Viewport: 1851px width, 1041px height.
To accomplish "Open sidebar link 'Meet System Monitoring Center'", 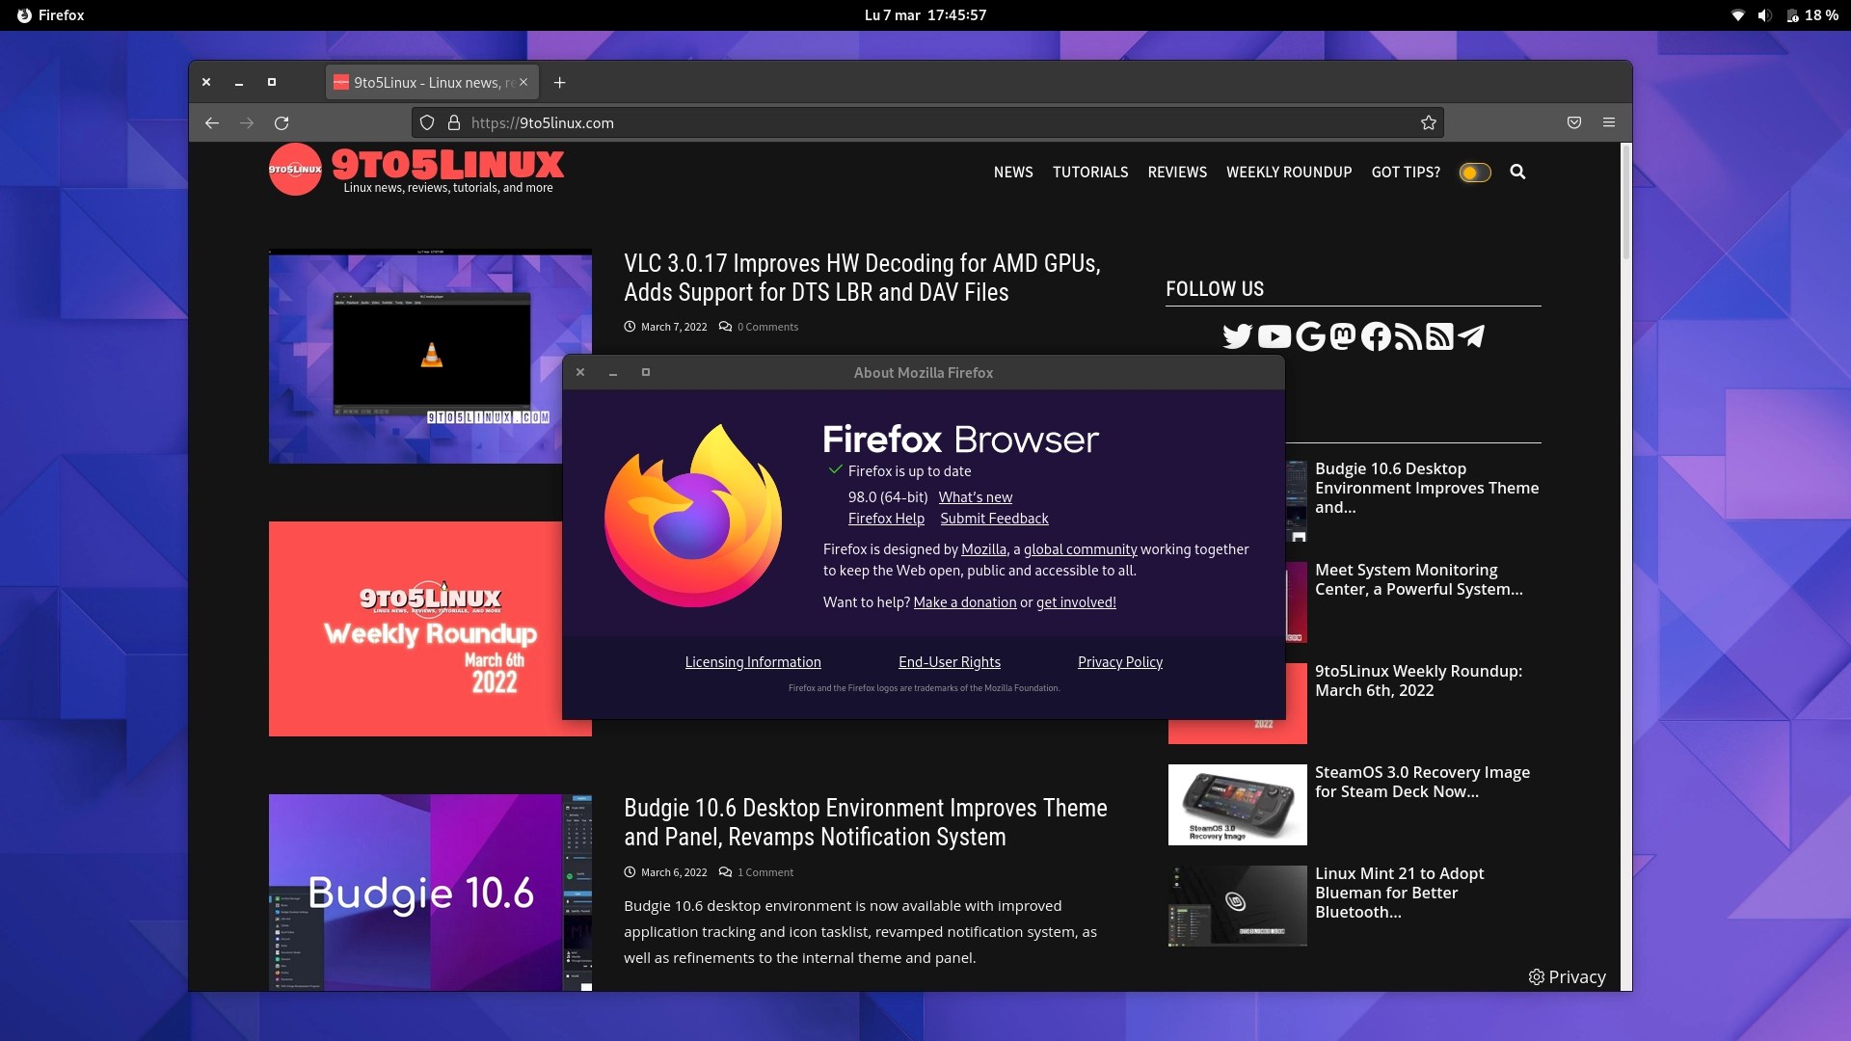I will pyautogui.click(x=1419, y=579).
